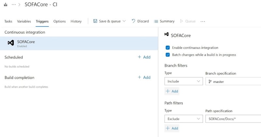Screen dimensions: 261x137
Task: Add a new Scheduled trigger
Action: point(144,57)
